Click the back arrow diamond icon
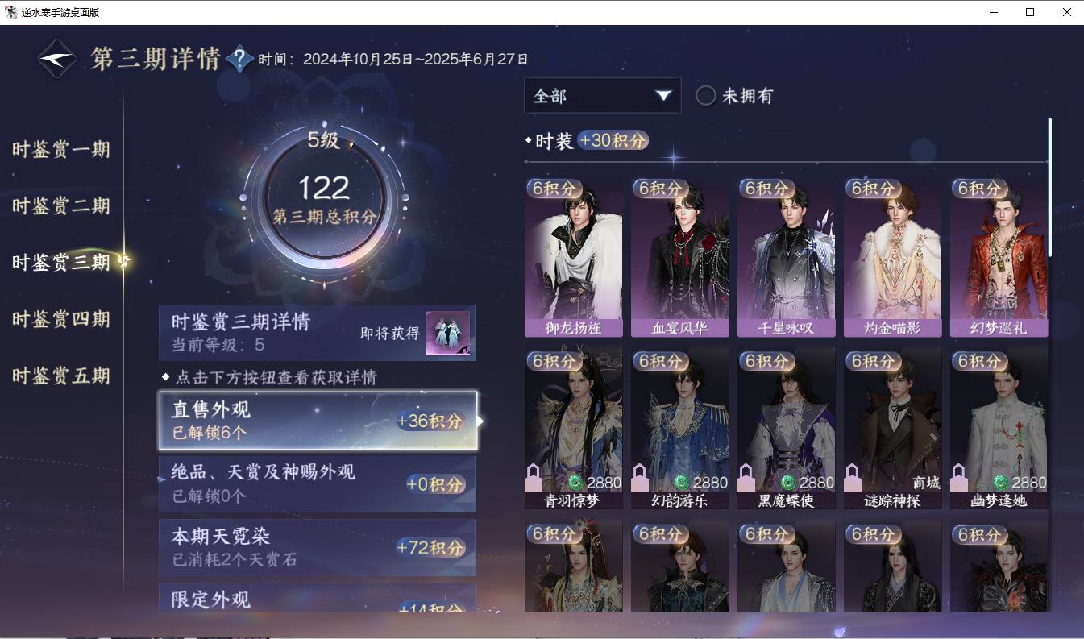The height and width of the screenshot is (639, 1084). [57, 59]
